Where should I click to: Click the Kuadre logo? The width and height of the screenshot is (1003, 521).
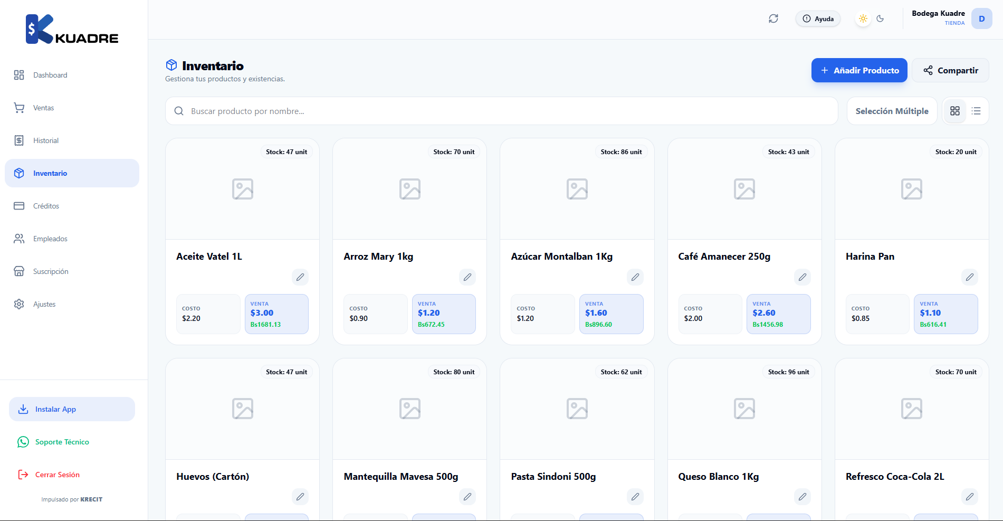72,30
